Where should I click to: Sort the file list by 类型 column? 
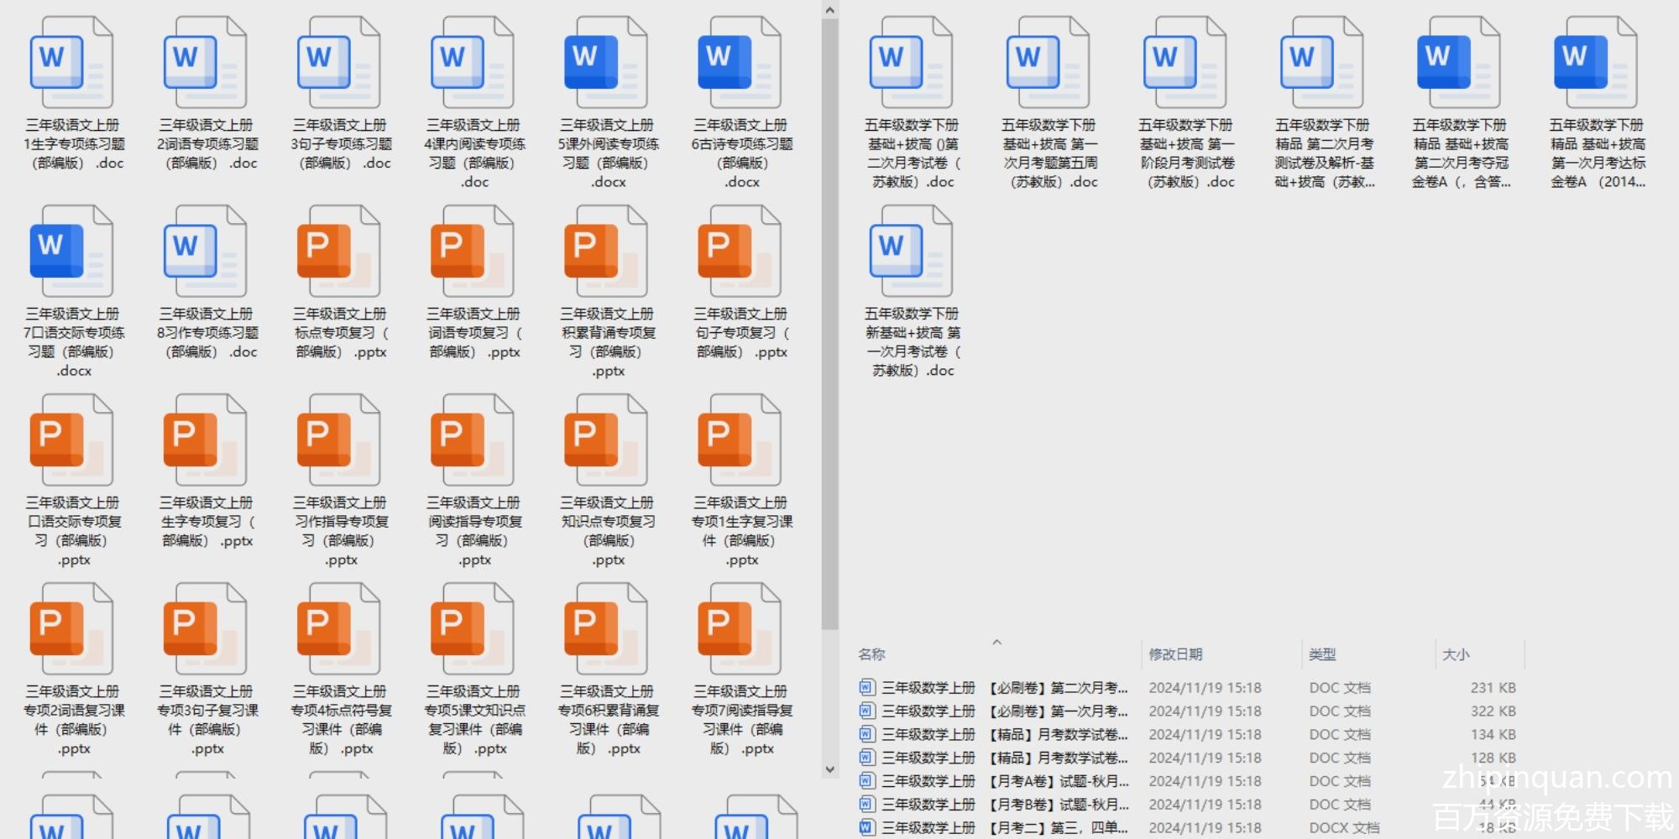[x=1321, y=654]
